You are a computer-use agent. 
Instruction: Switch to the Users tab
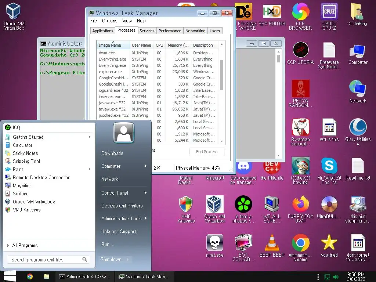coord(214,31)
